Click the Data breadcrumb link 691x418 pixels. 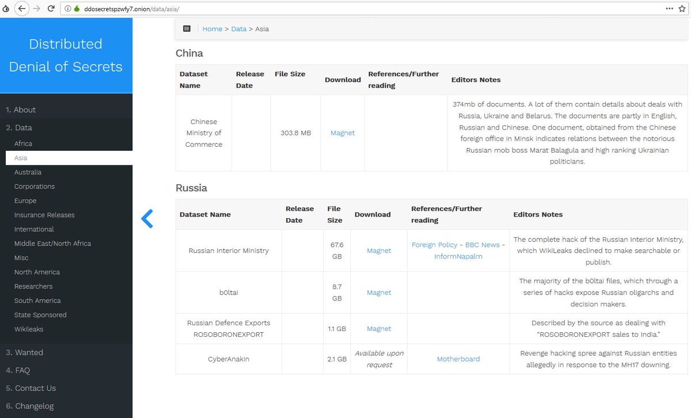click(x=238, y=29)
